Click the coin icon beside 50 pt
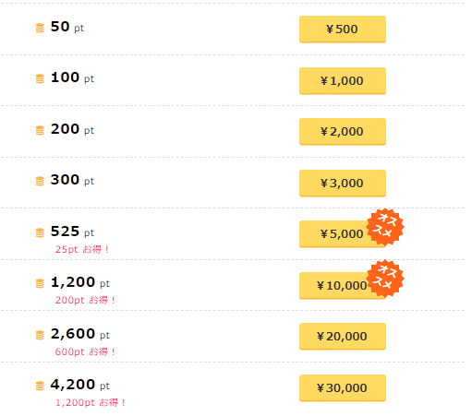This screenshot has width=472, height=416. coord(40,28)
